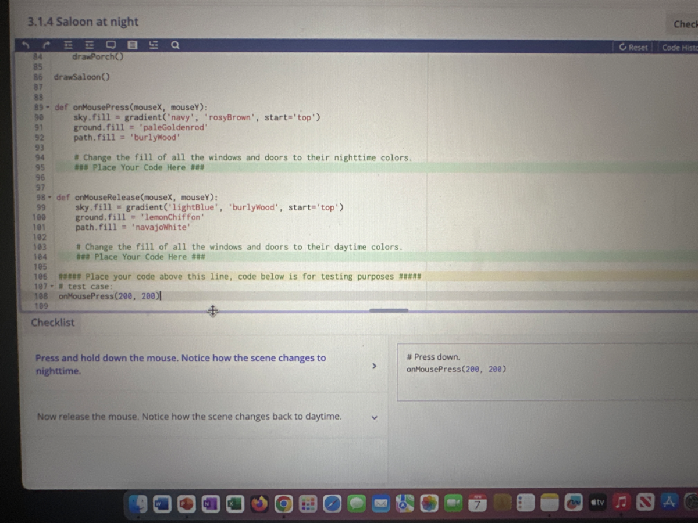Collapse the test case fold at line 107
The image size is (698, 523).
click(x=51, y=286)
